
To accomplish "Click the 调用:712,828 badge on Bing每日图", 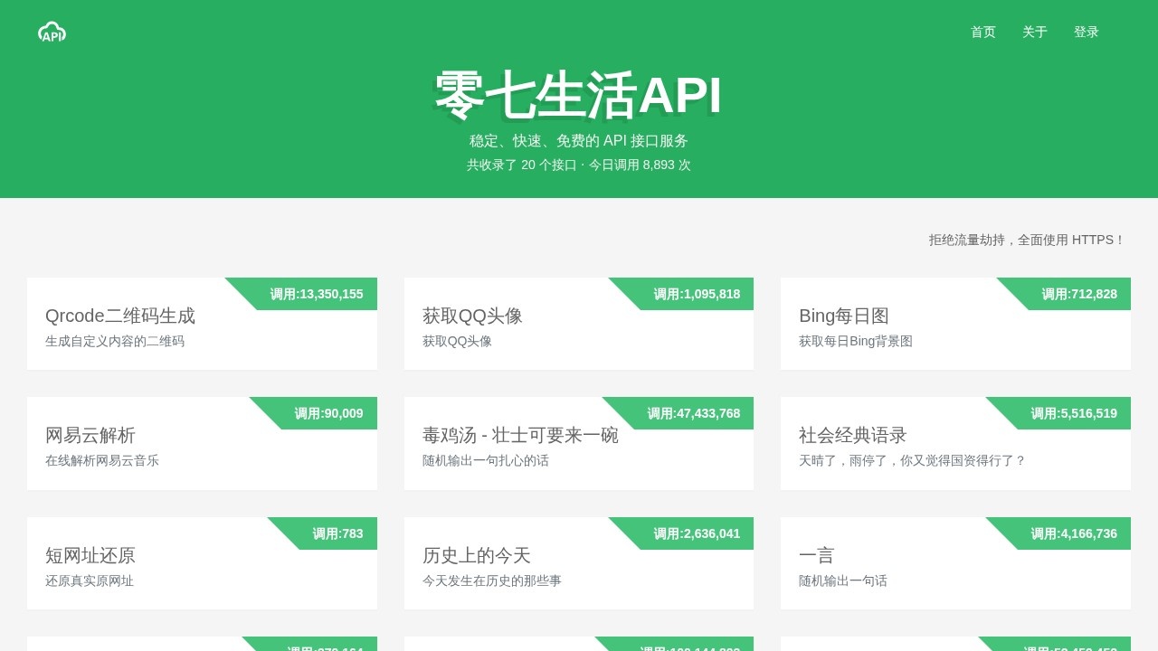I will 1081,294.
